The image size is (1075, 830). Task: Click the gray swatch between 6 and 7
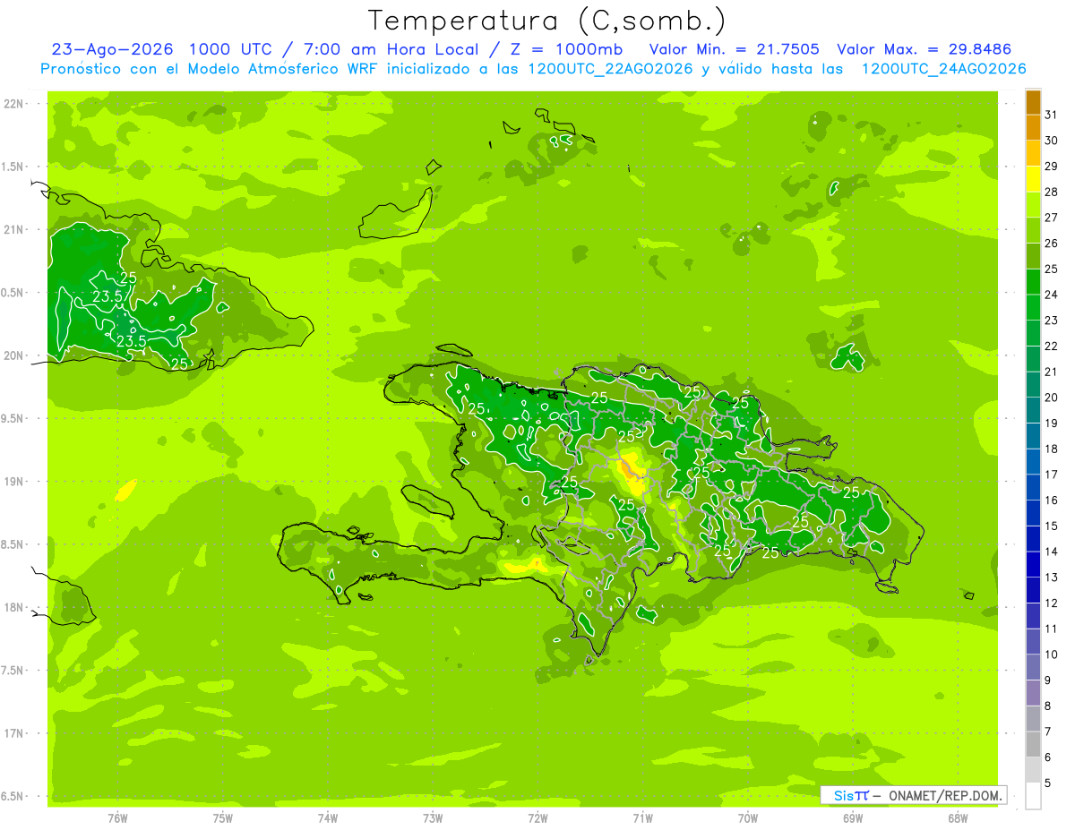1033,745
